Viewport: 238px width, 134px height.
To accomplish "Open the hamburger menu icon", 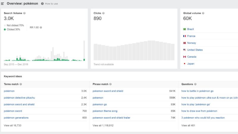I will tap(2, 4).
